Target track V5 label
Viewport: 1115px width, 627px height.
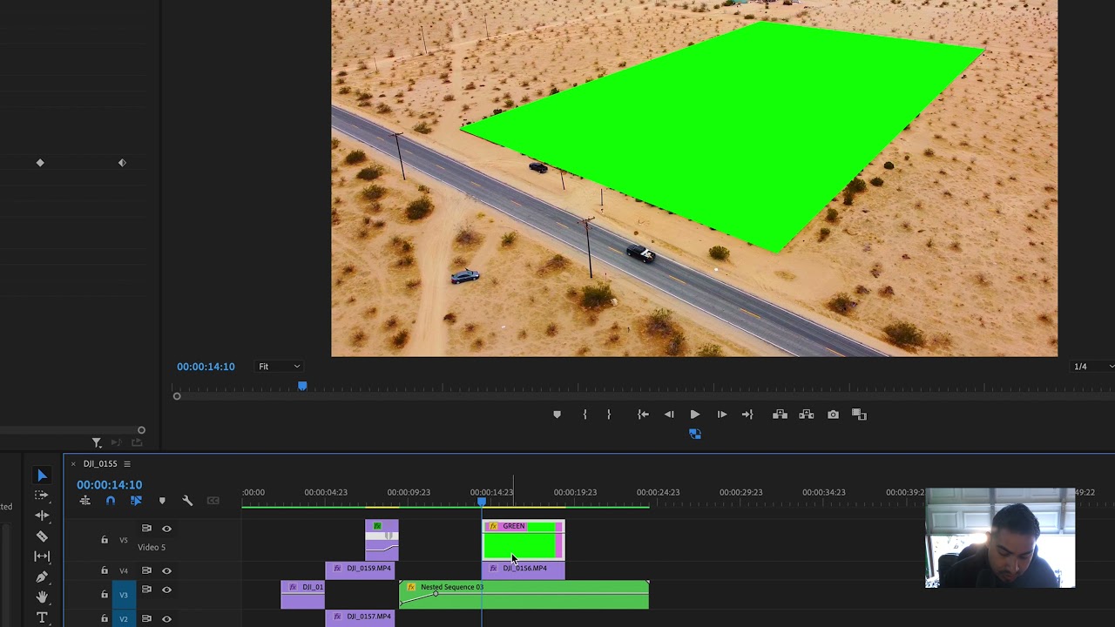click(124, 540)
